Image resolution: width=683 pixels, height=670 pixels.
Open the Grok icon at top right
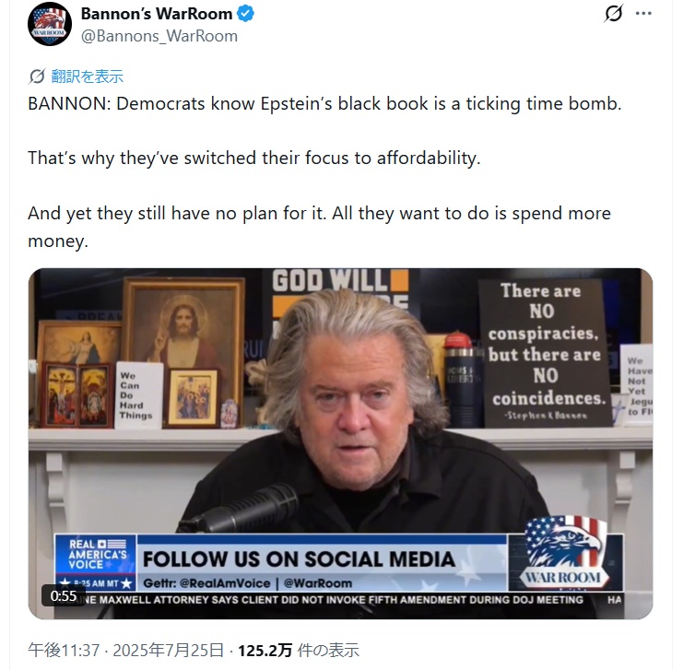coord(613,15)
